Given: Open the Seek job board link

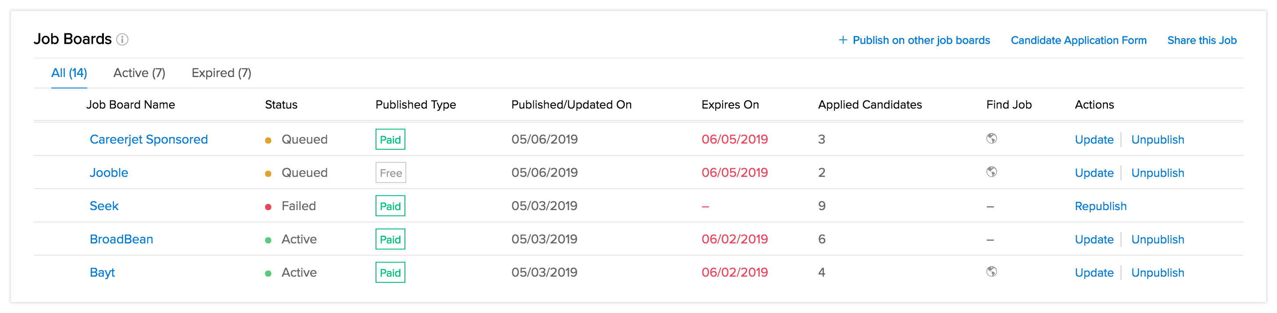Looking at the screenshot, I should (x=104, y=206).
